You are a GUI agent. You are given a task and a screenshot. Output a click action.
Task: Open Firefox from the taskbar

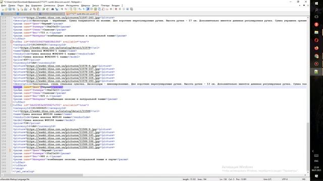pos(316,48)
